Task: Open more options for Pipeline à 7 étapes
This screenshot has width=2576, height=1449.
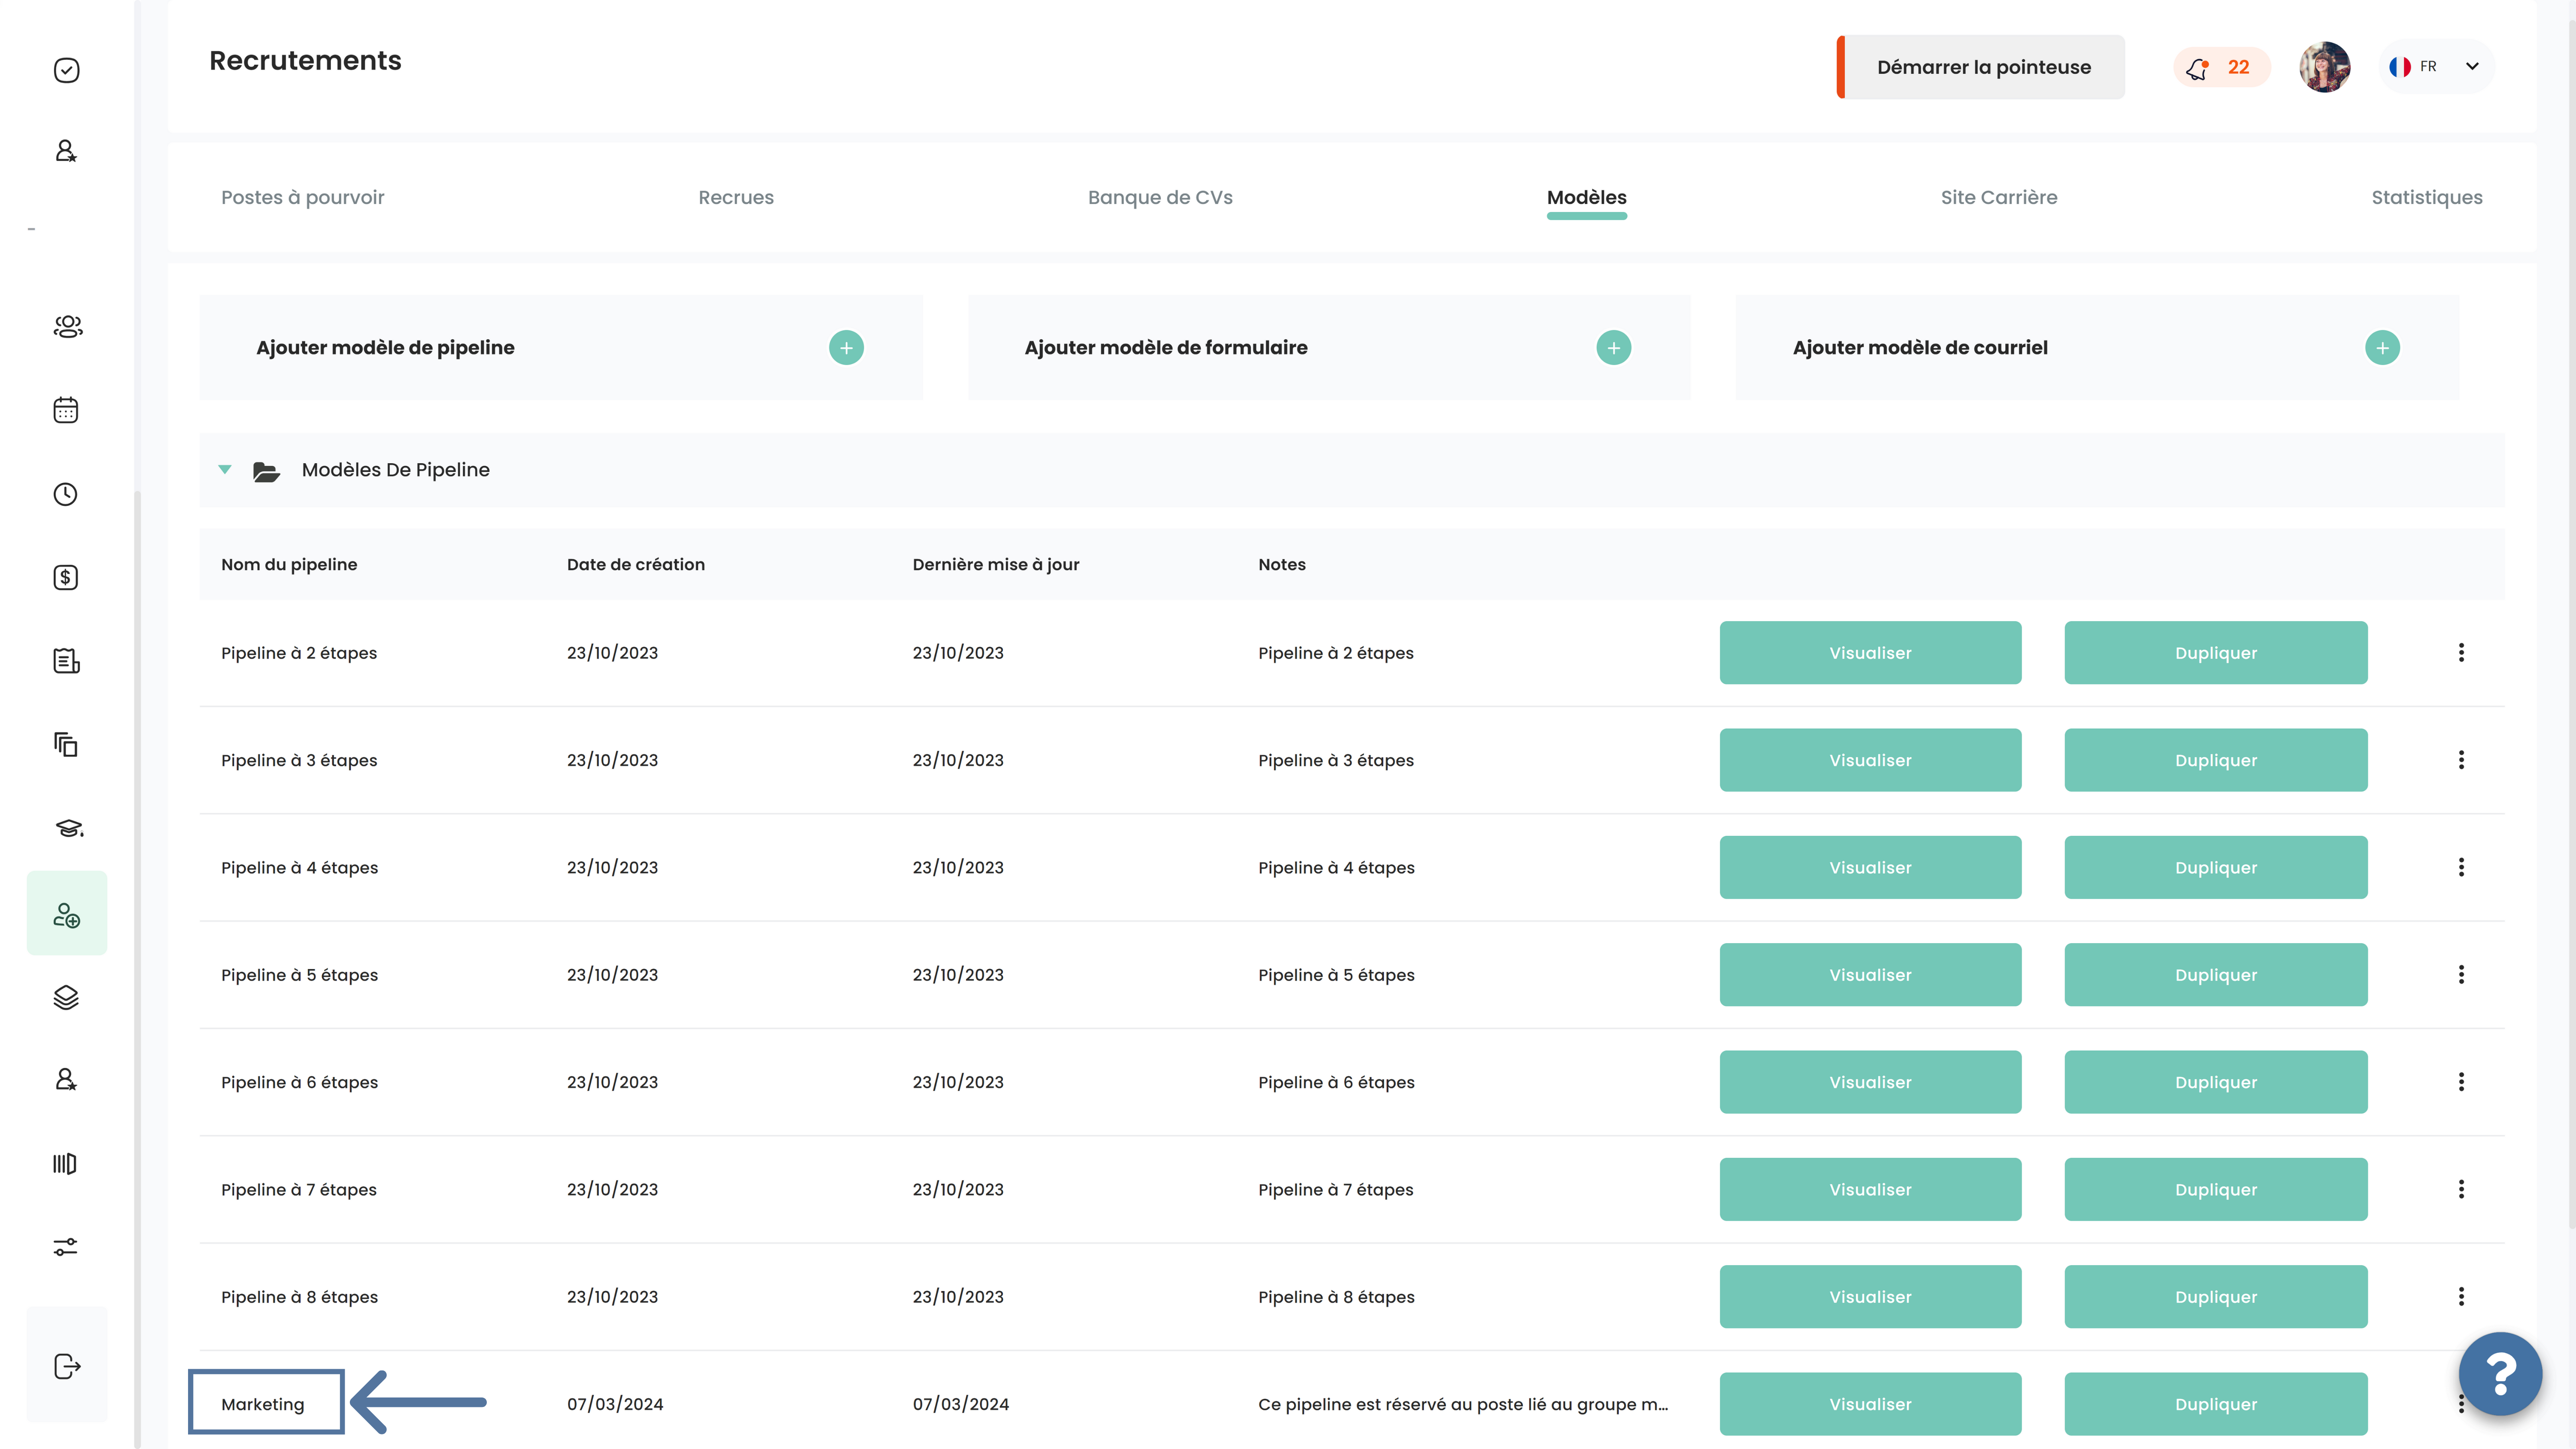Action: pos(2461,1189)
